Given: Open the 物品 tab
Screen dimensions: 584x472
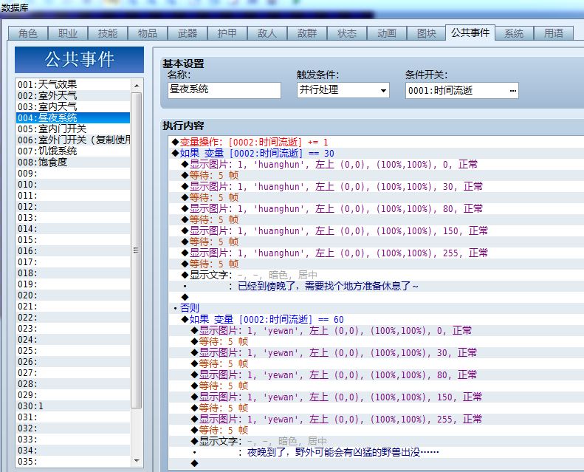Looking at the screenshot, I should click(148, 33).
